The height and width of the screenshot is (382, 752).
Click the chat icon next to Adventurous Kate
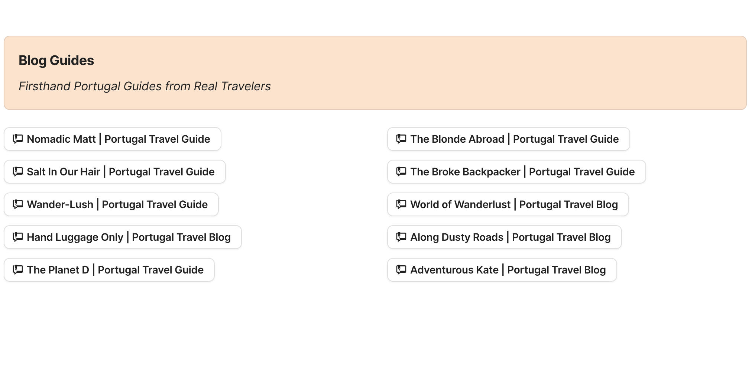pos(401,270)
